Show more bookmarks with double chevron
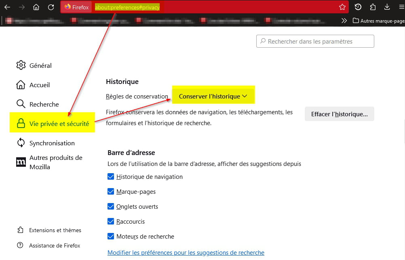Screen dimensions: 405x260 coord(344,21)
